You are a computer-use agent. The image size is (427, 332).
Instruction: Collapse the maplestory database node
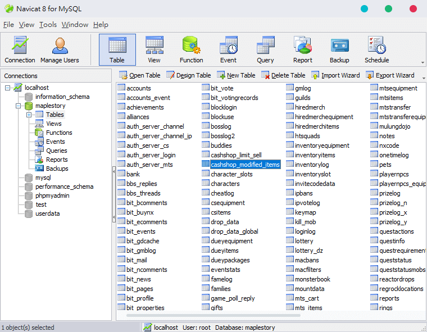(18, 106)
